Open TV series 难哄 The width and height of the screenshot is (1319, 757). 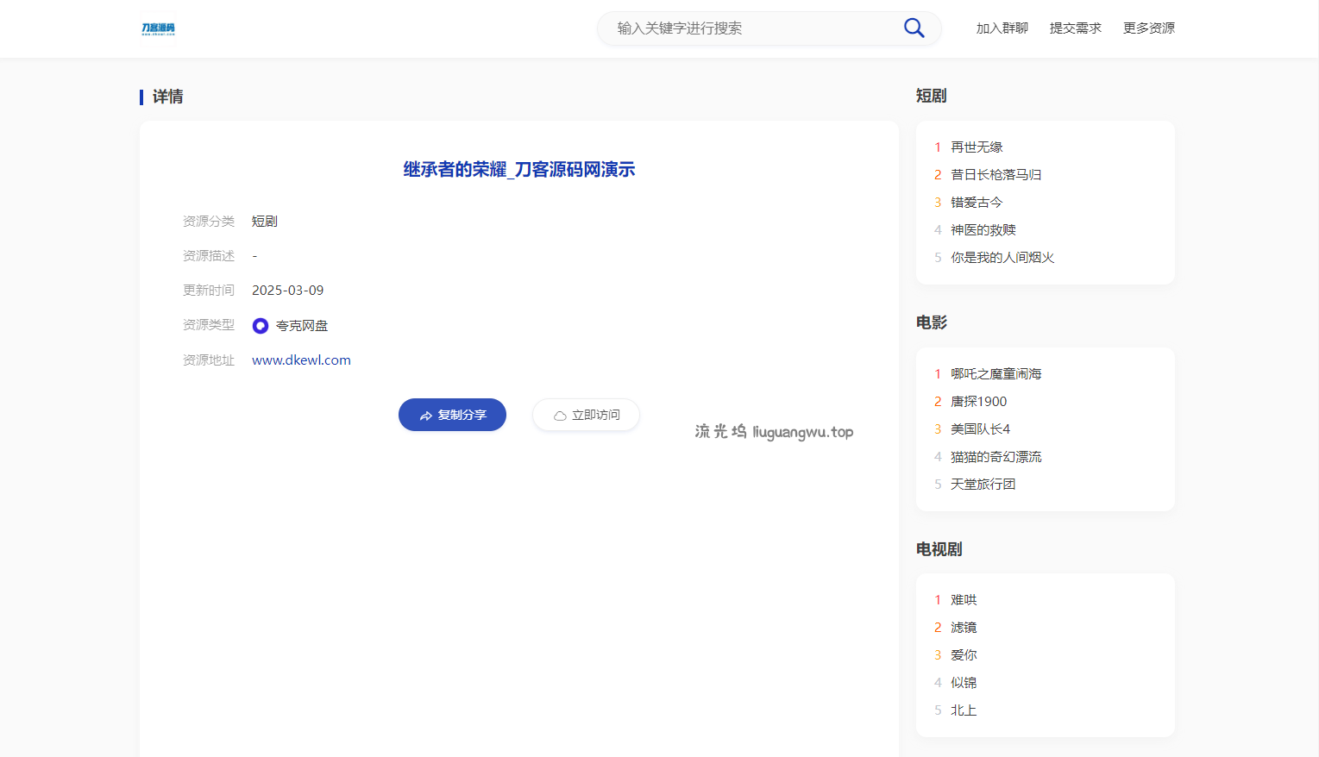pos(964,600)
